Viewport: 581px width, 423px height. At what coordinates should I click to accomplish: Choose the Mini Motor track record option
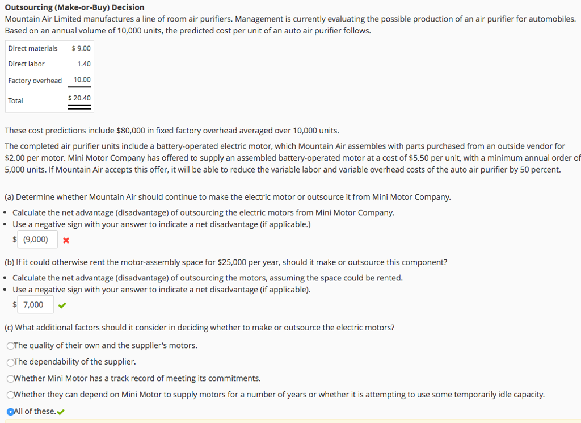10,378
